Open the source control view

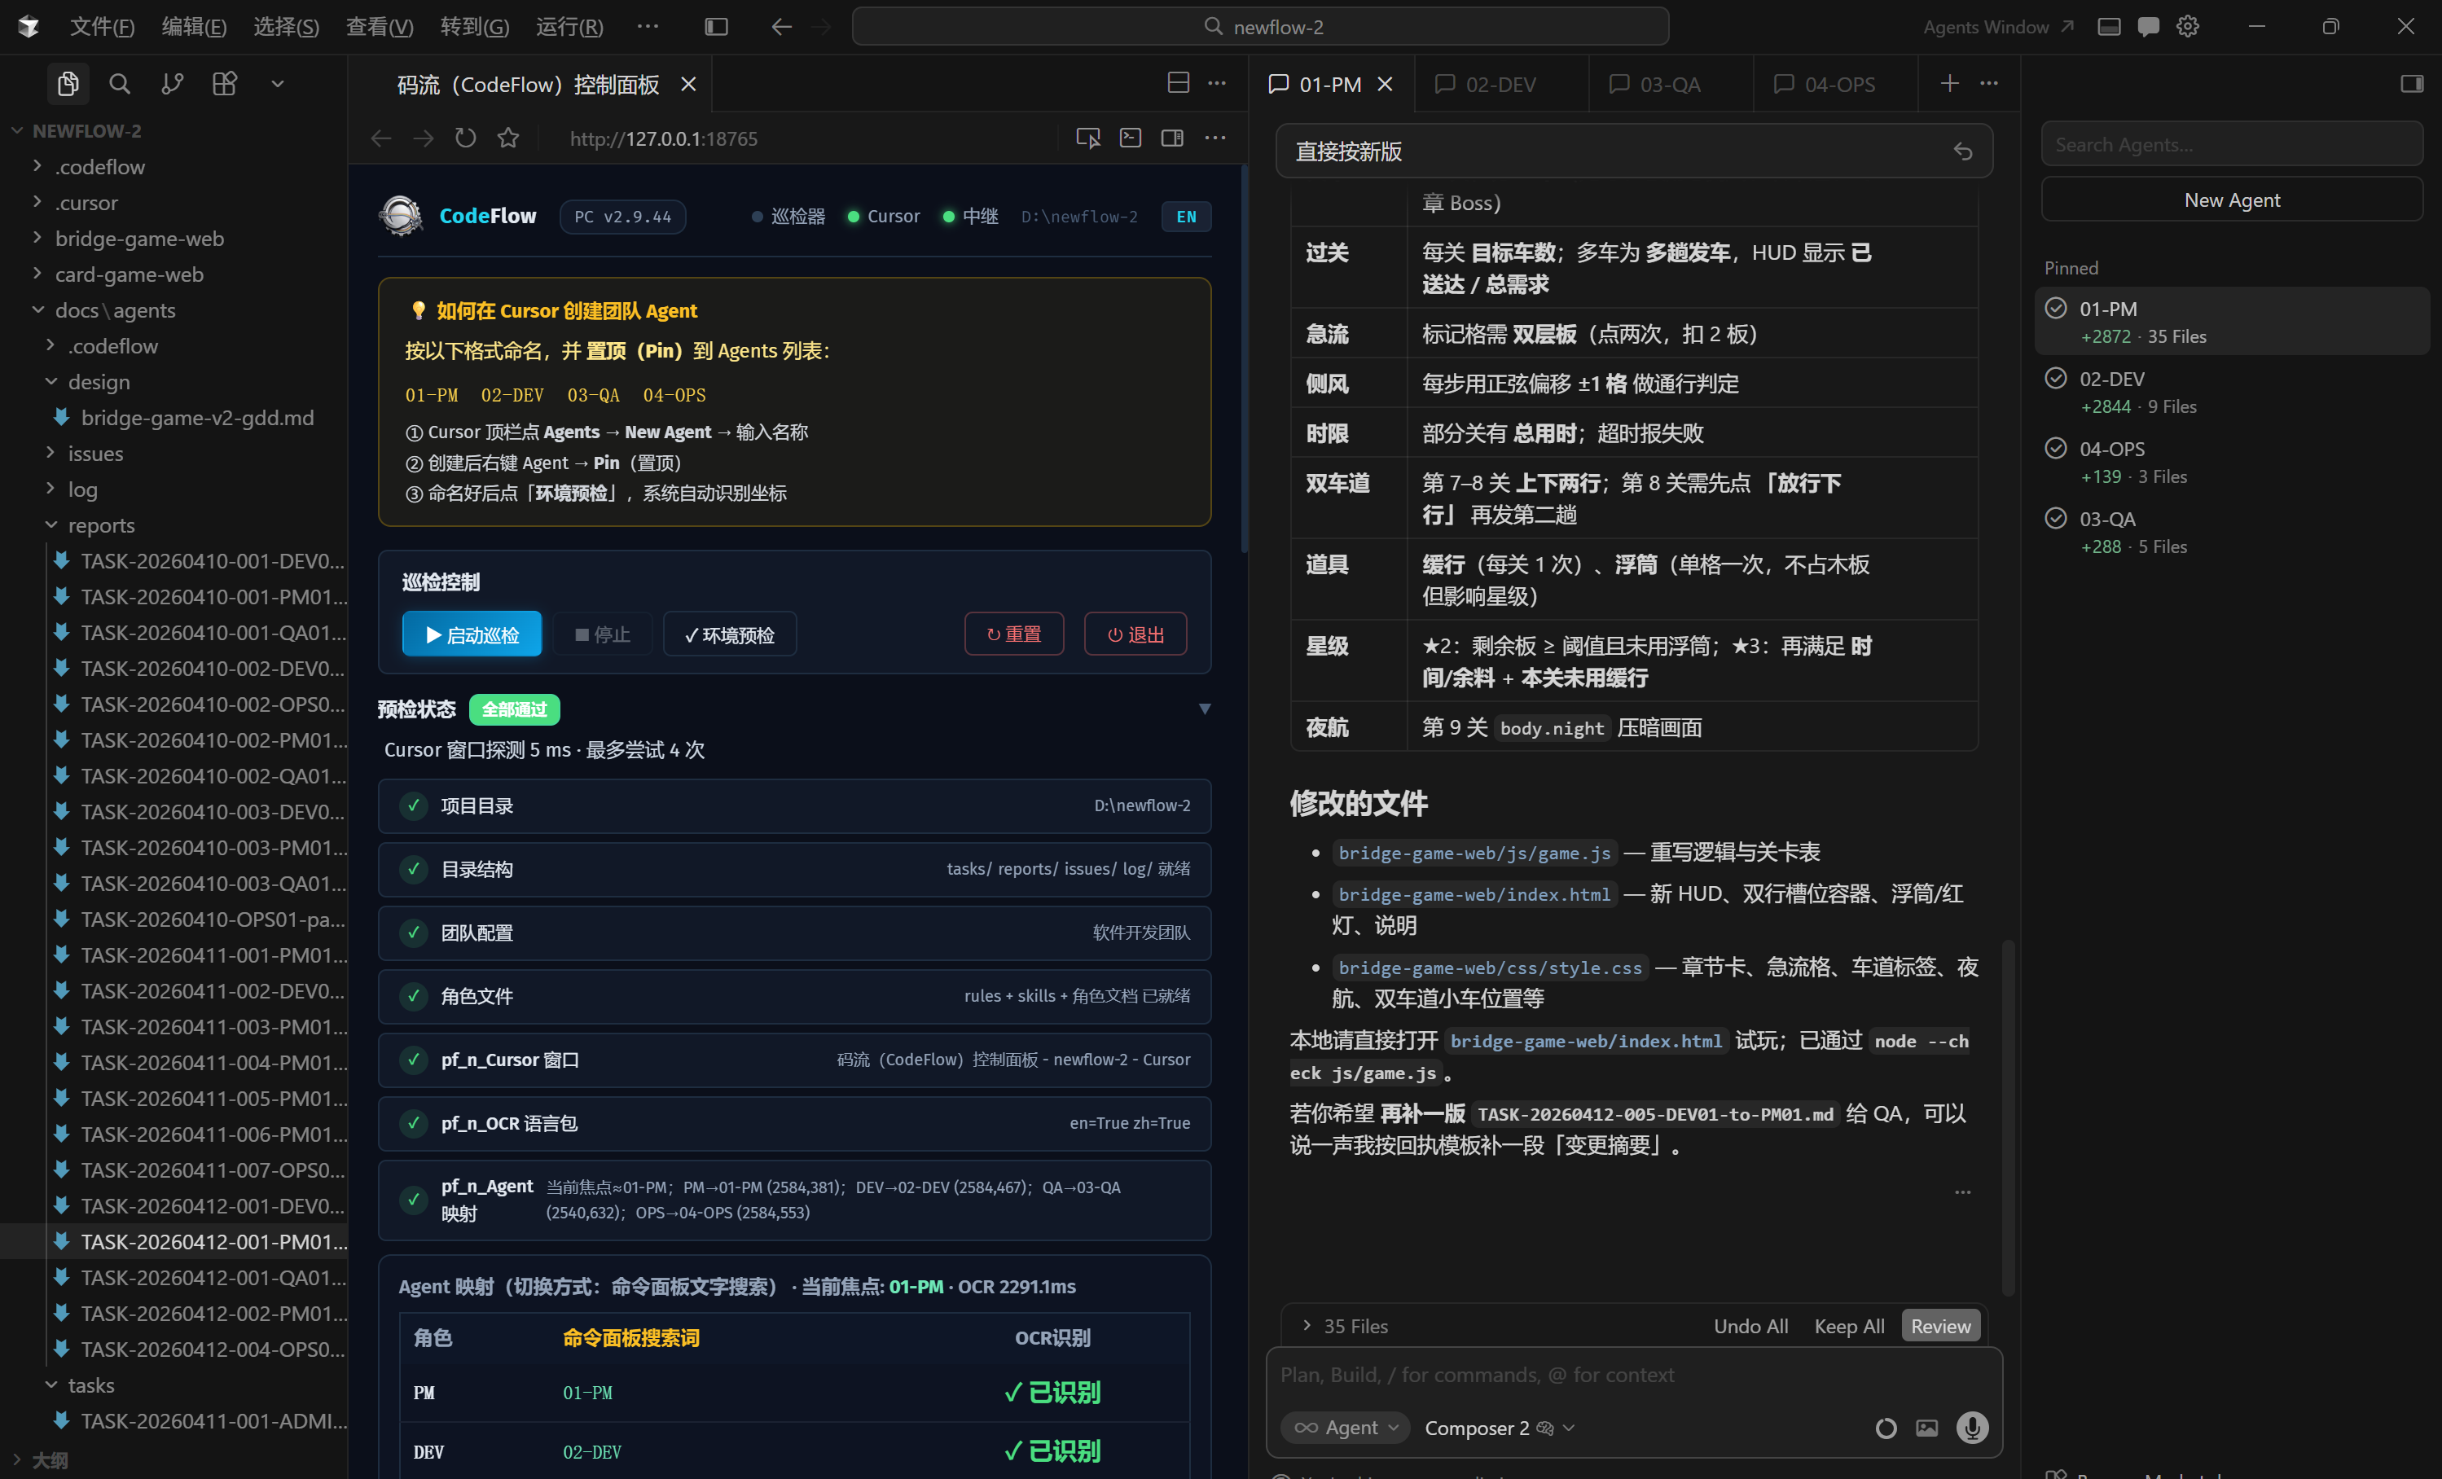171,83
